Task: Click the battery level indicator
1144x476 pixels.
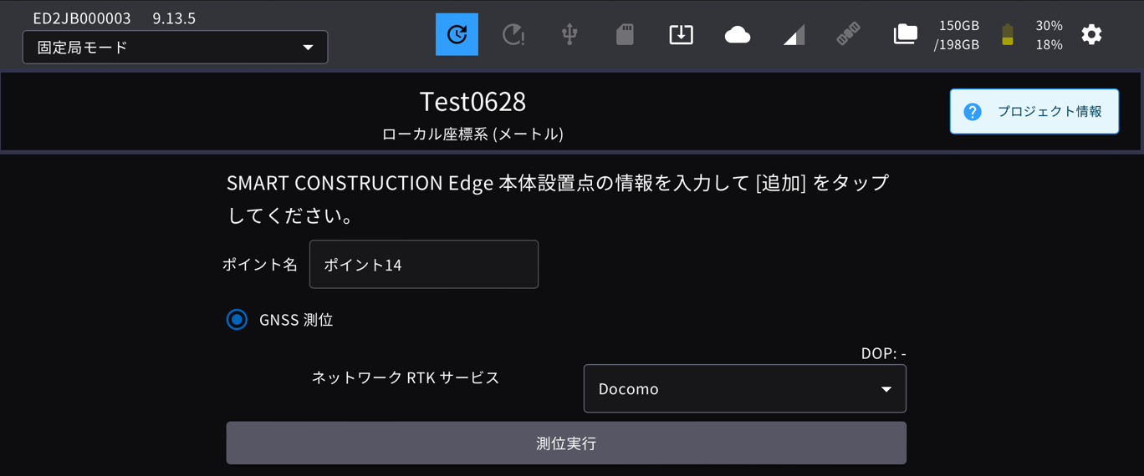Action: pos(1008,34)
